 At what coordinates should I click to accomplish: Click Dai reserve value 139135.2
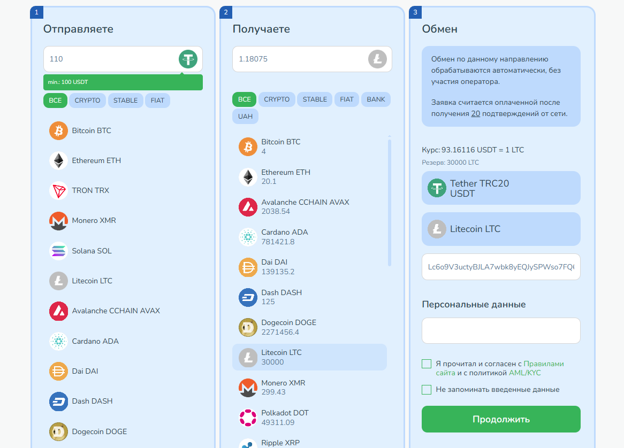tap(278, 272)
